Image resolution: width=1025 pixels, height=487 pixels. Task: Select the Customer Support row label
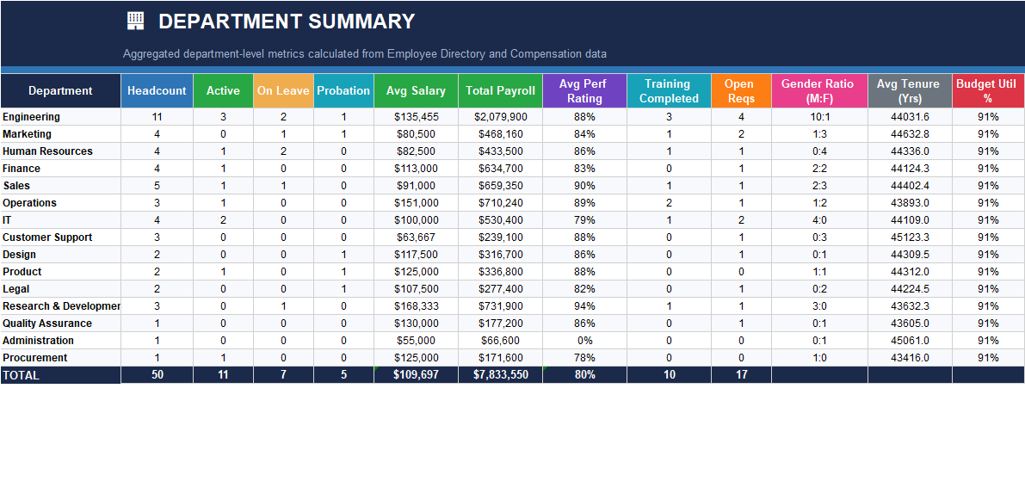pyautogui.click(x=61, y=237)
